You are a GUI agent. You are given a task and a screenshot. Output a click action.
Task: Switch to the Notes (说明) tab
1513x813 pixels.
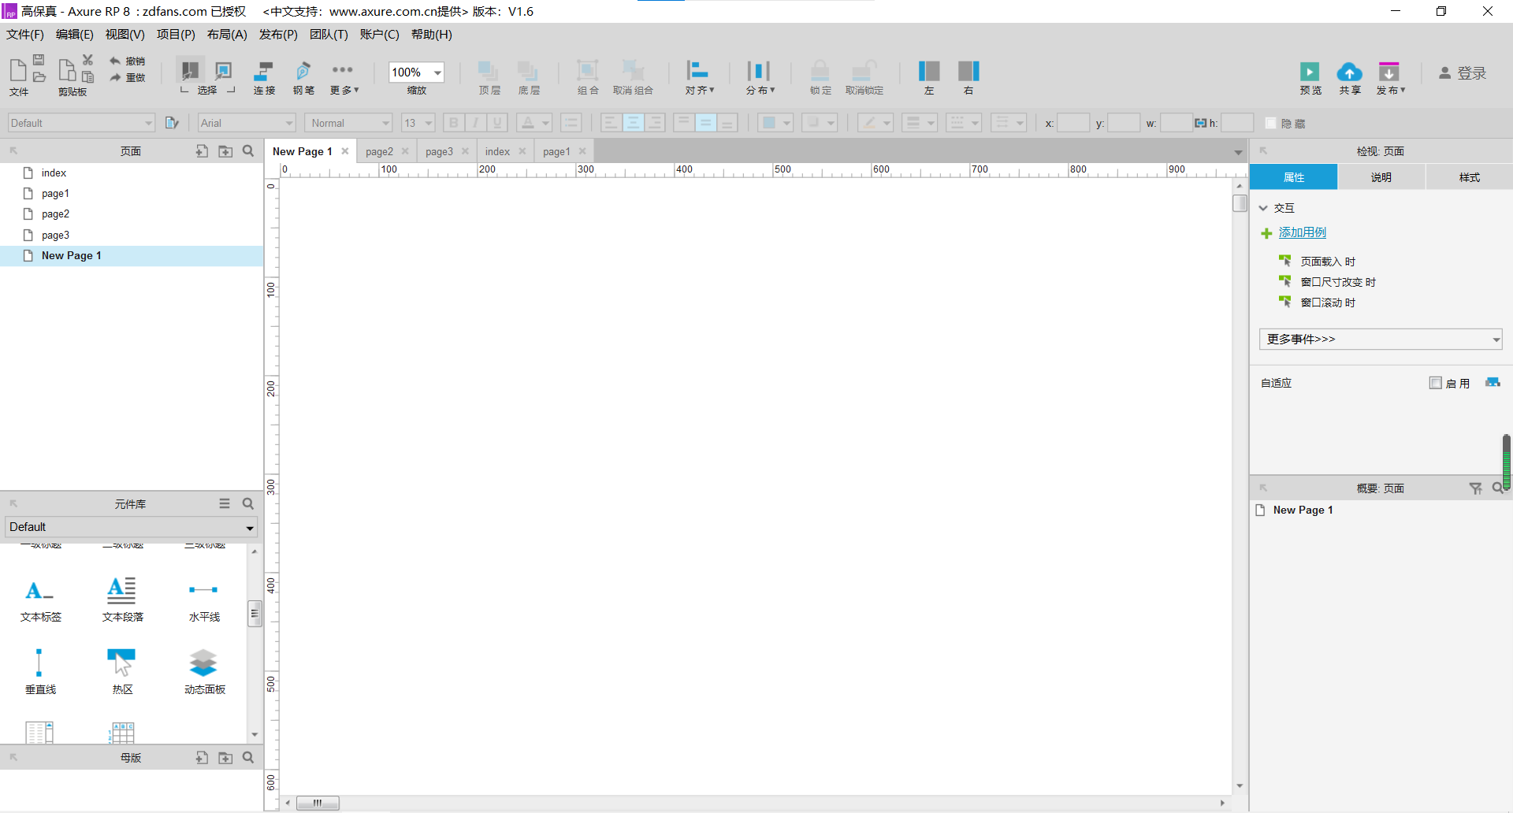(1381, 177)
